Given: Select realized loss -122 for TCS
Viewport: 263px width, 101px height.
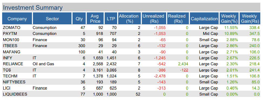Looking at the screenshot, I should (x=184, y=70).
